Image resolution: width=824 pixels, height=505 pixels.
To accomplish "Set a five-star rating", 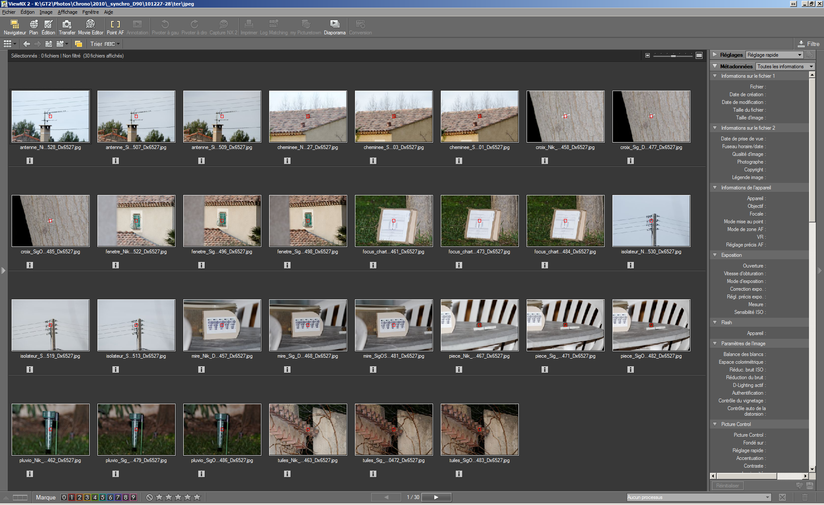I will pyautogui.click(x=197, y=497).
